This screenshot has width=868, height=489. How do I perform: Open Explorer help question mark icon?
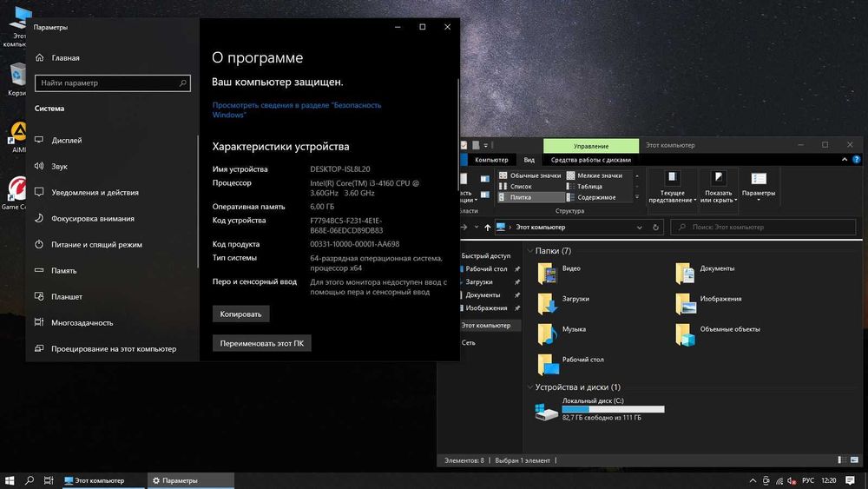click(856, 160)
